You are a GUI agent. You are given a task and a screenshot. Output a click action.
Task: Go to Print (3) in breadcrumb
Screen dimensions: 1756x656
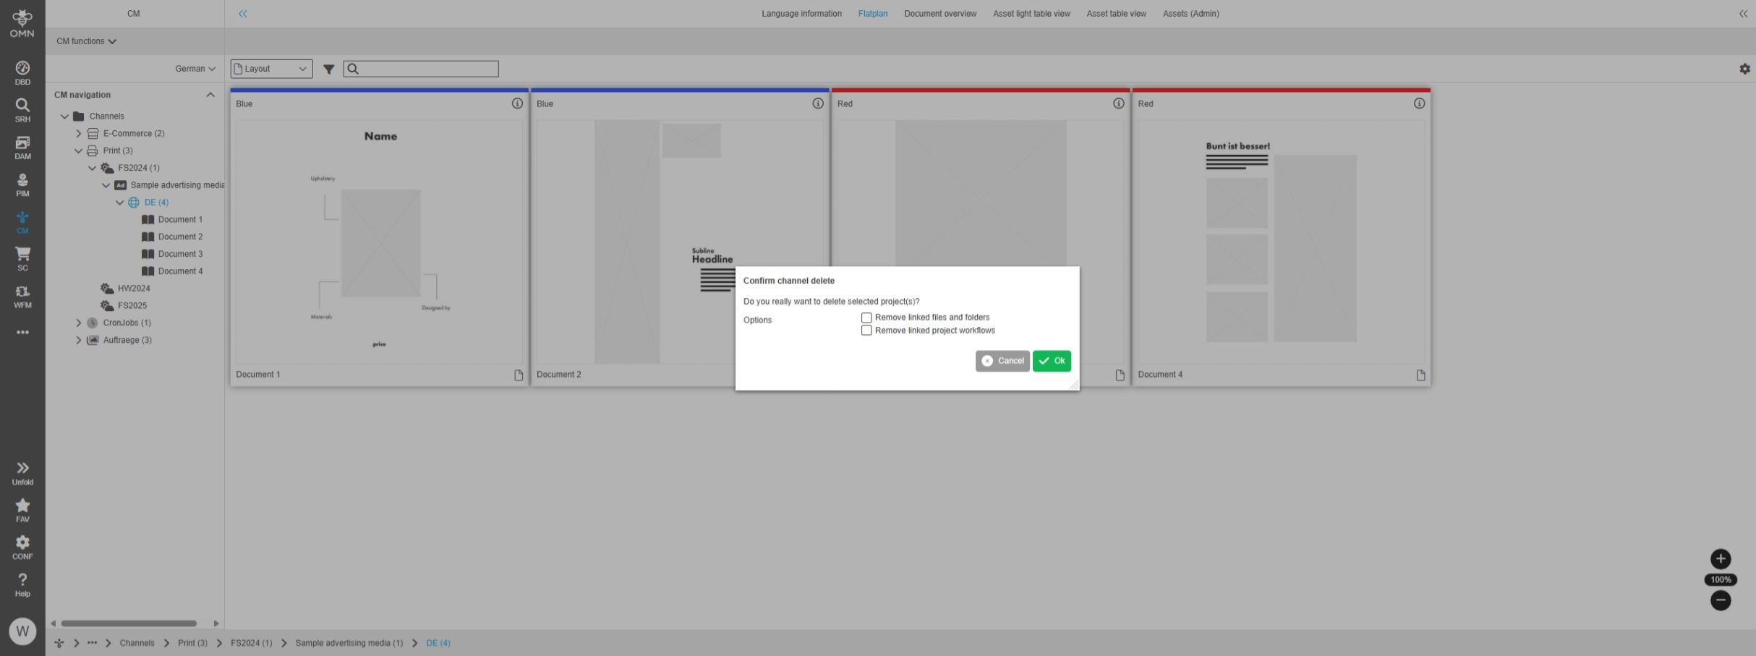(x=192, y=643)
